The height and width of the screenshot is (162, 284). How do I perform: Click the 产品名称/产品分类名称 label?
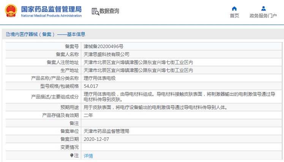click(55, 78)
